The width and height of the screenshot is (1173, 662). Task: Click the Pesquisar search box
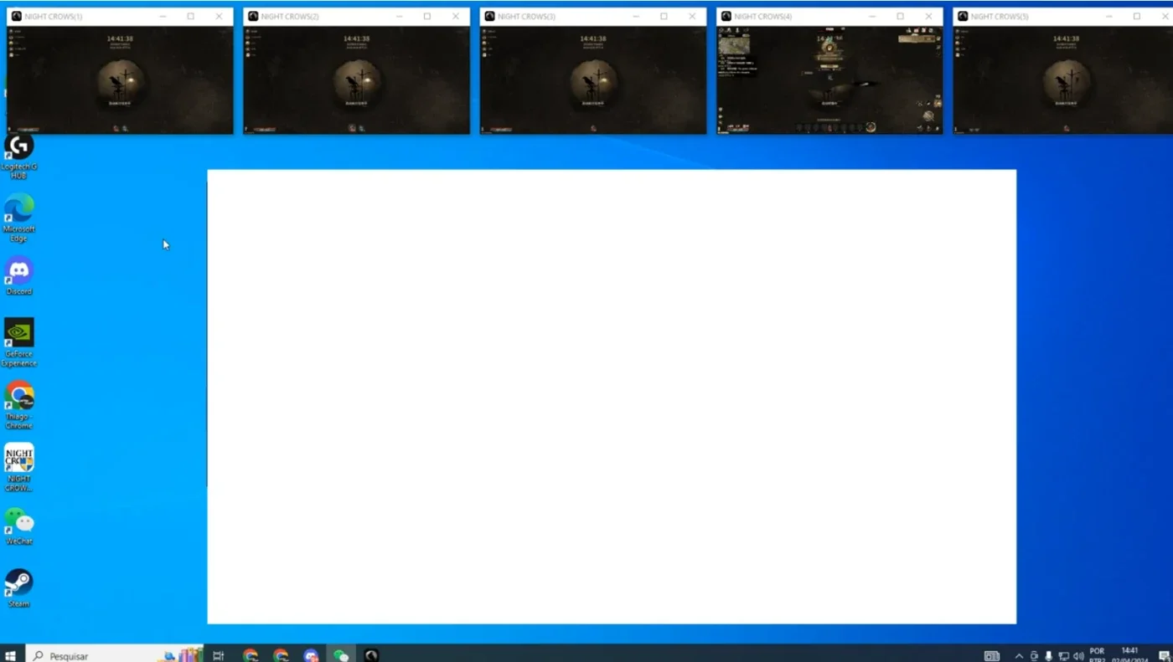pyautogui.click(x=115, y=655)
